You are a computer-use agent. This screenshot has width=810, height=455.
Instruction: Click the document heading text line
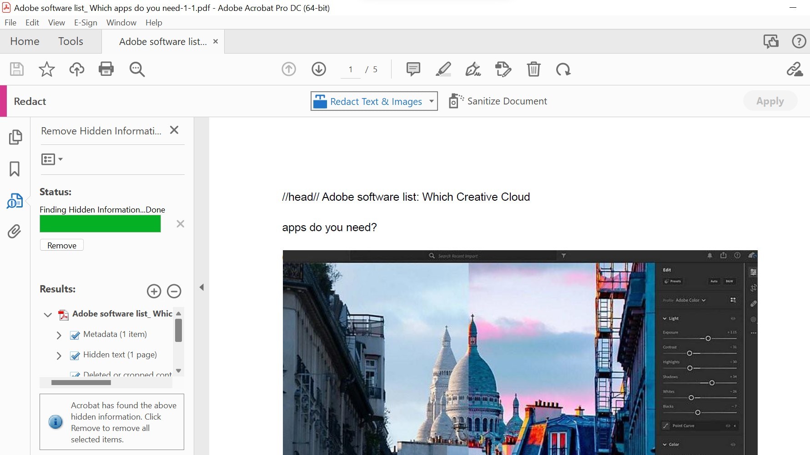coord(406,197)
